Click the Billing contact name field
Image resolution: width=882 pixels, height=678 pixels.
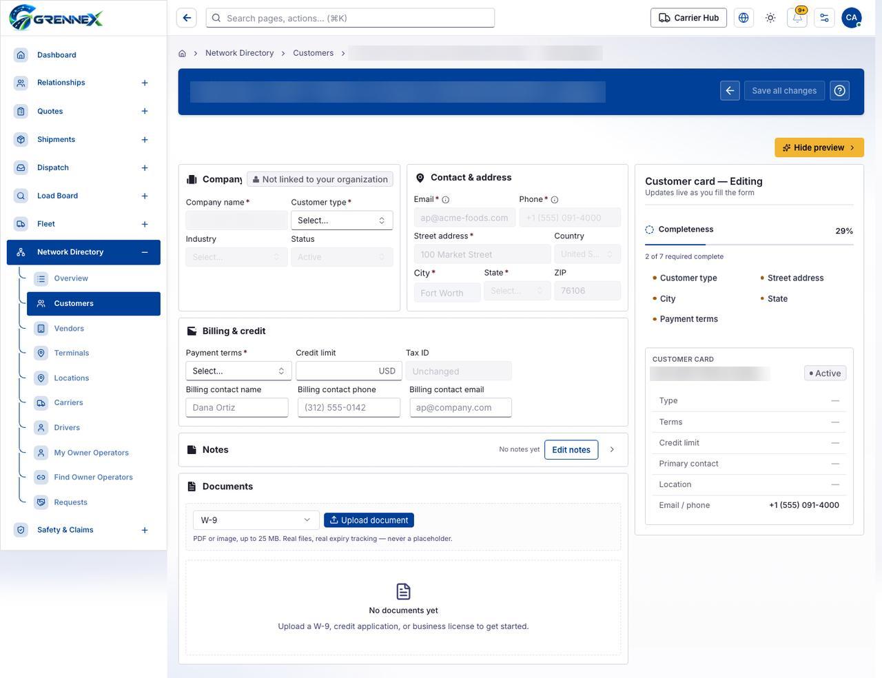[237, 407]
